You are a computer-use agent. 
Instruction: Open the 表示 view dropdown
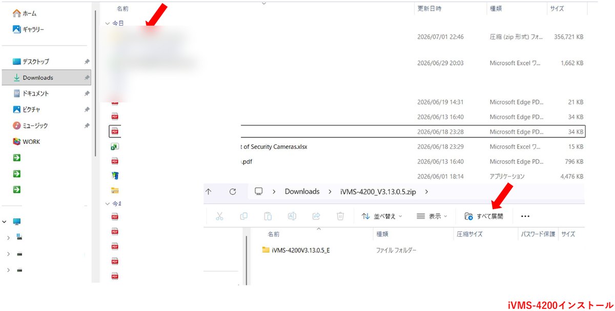(432, 216)
